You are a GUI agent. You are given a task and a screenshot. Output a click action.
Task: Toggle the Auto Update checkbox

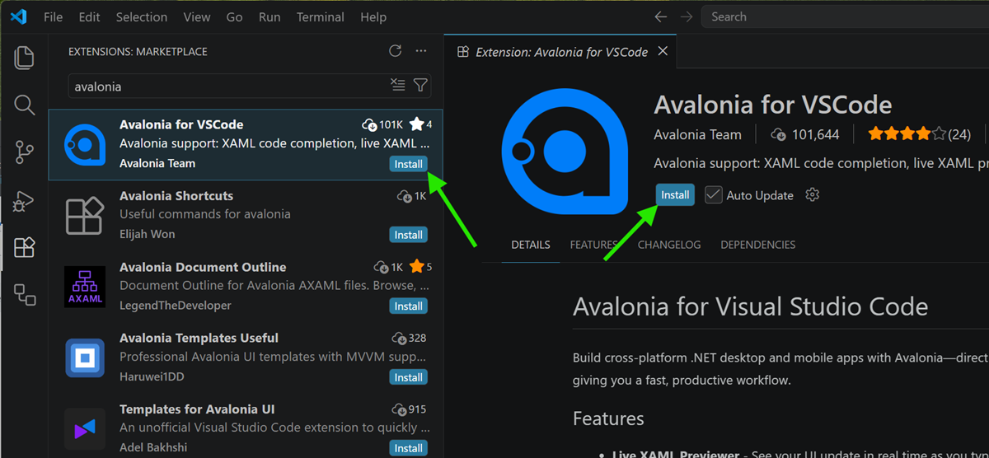click(x=714, y=195)
